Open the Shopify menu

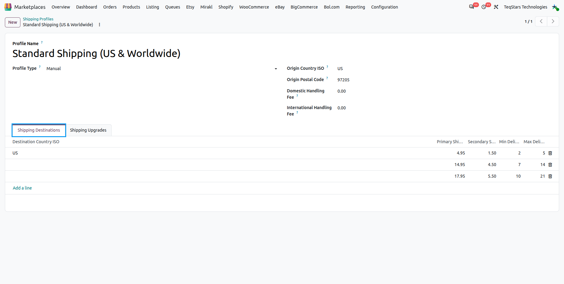pos(226,7)
